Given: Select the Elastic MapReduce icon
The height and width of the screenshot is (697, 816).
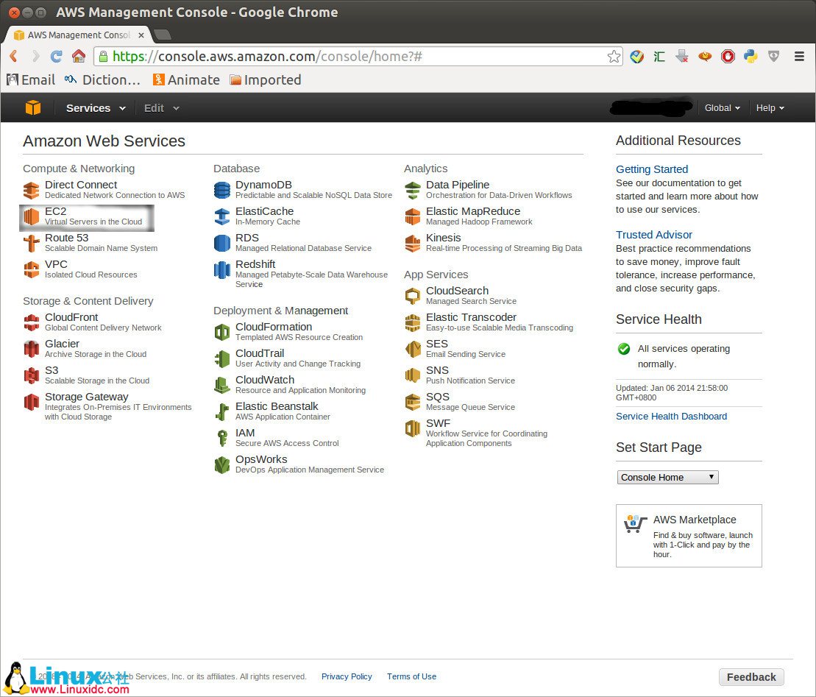Looking at the screenshot, I should coord(413,216).
